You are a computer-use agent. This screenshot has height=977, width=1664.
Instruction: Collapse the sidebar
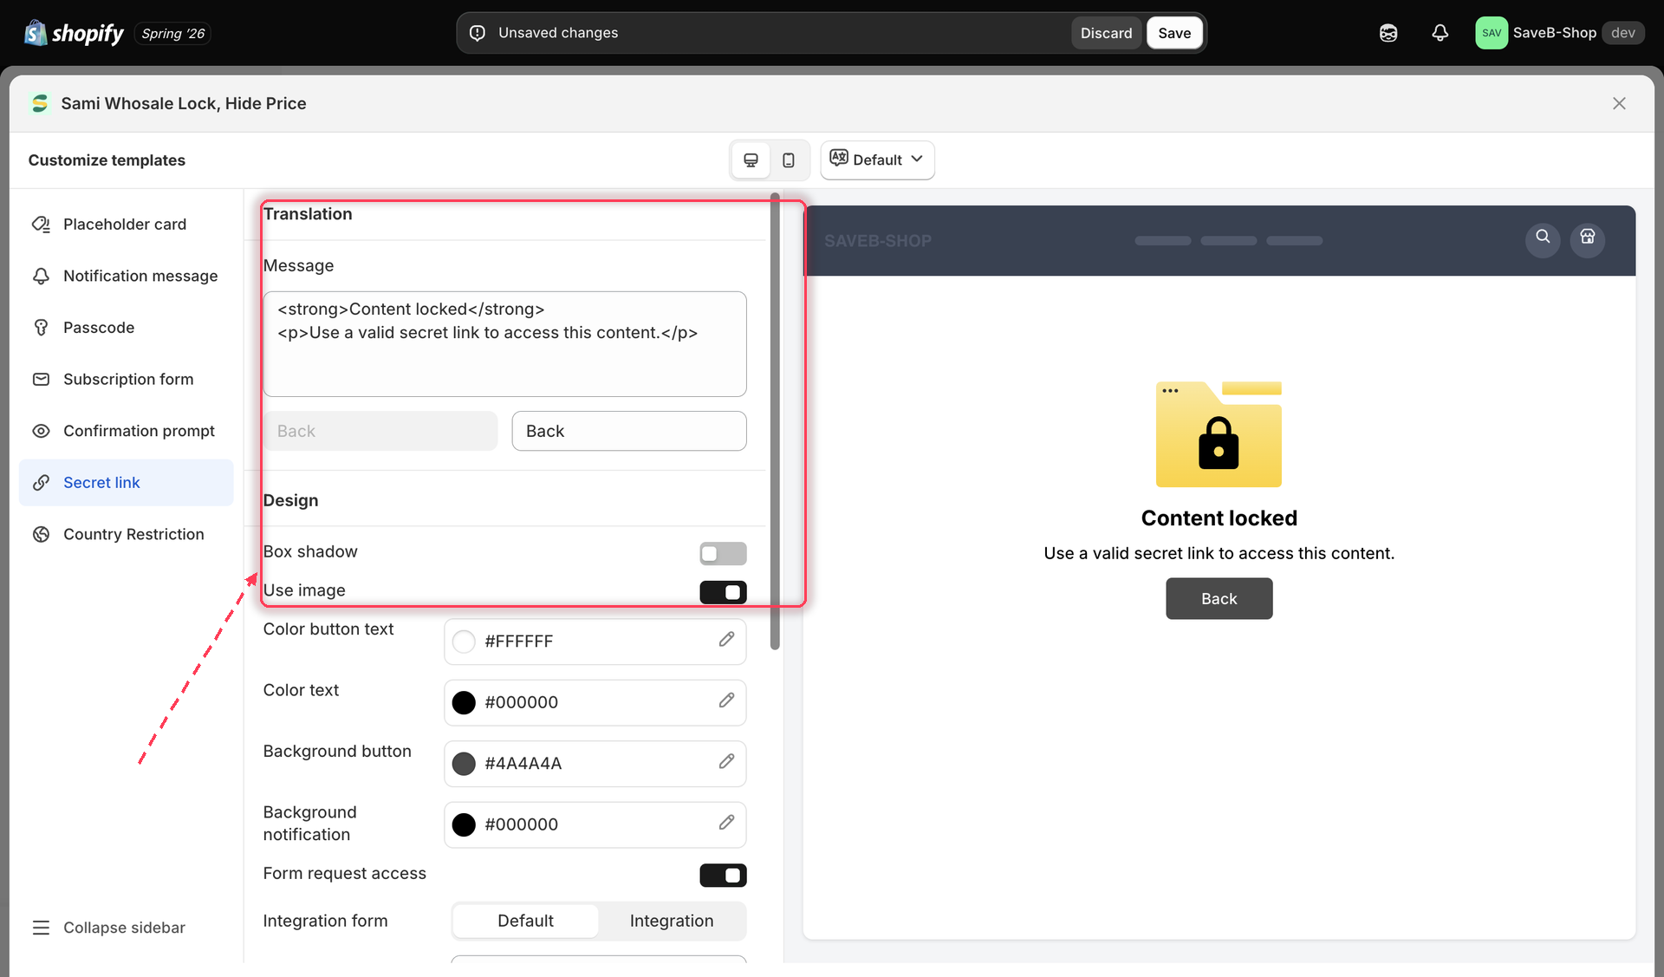click(x=109, y=928)
